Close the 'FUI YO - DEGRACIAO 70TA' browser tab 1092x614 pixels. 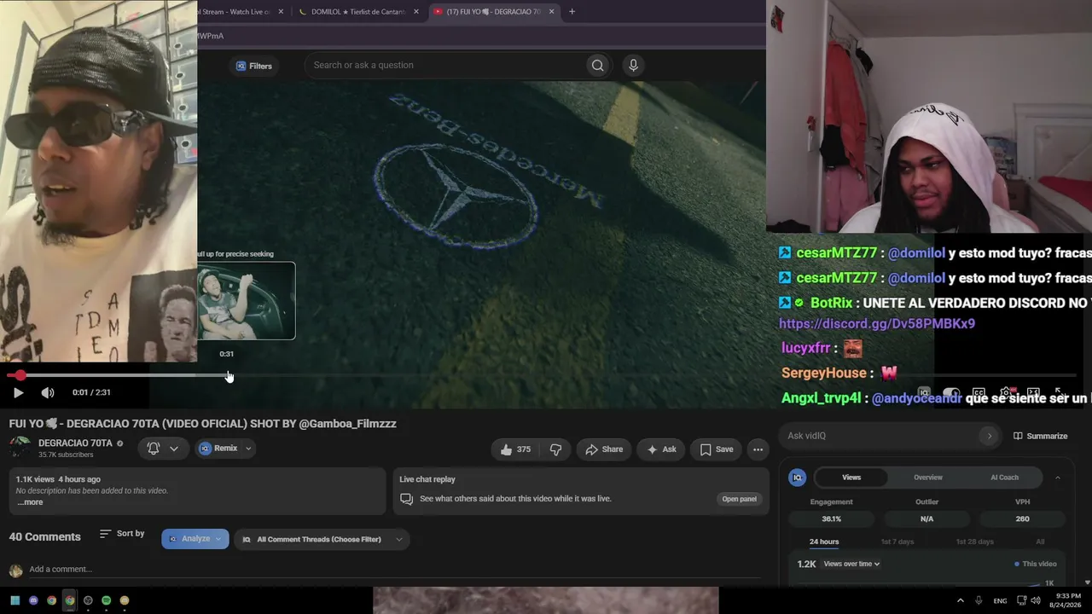coord(551,11)
